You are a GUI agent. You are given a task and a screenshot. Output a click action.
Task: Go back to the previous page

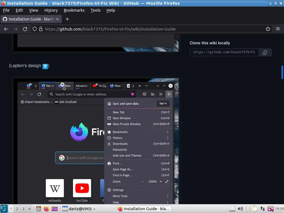point(6,29)
